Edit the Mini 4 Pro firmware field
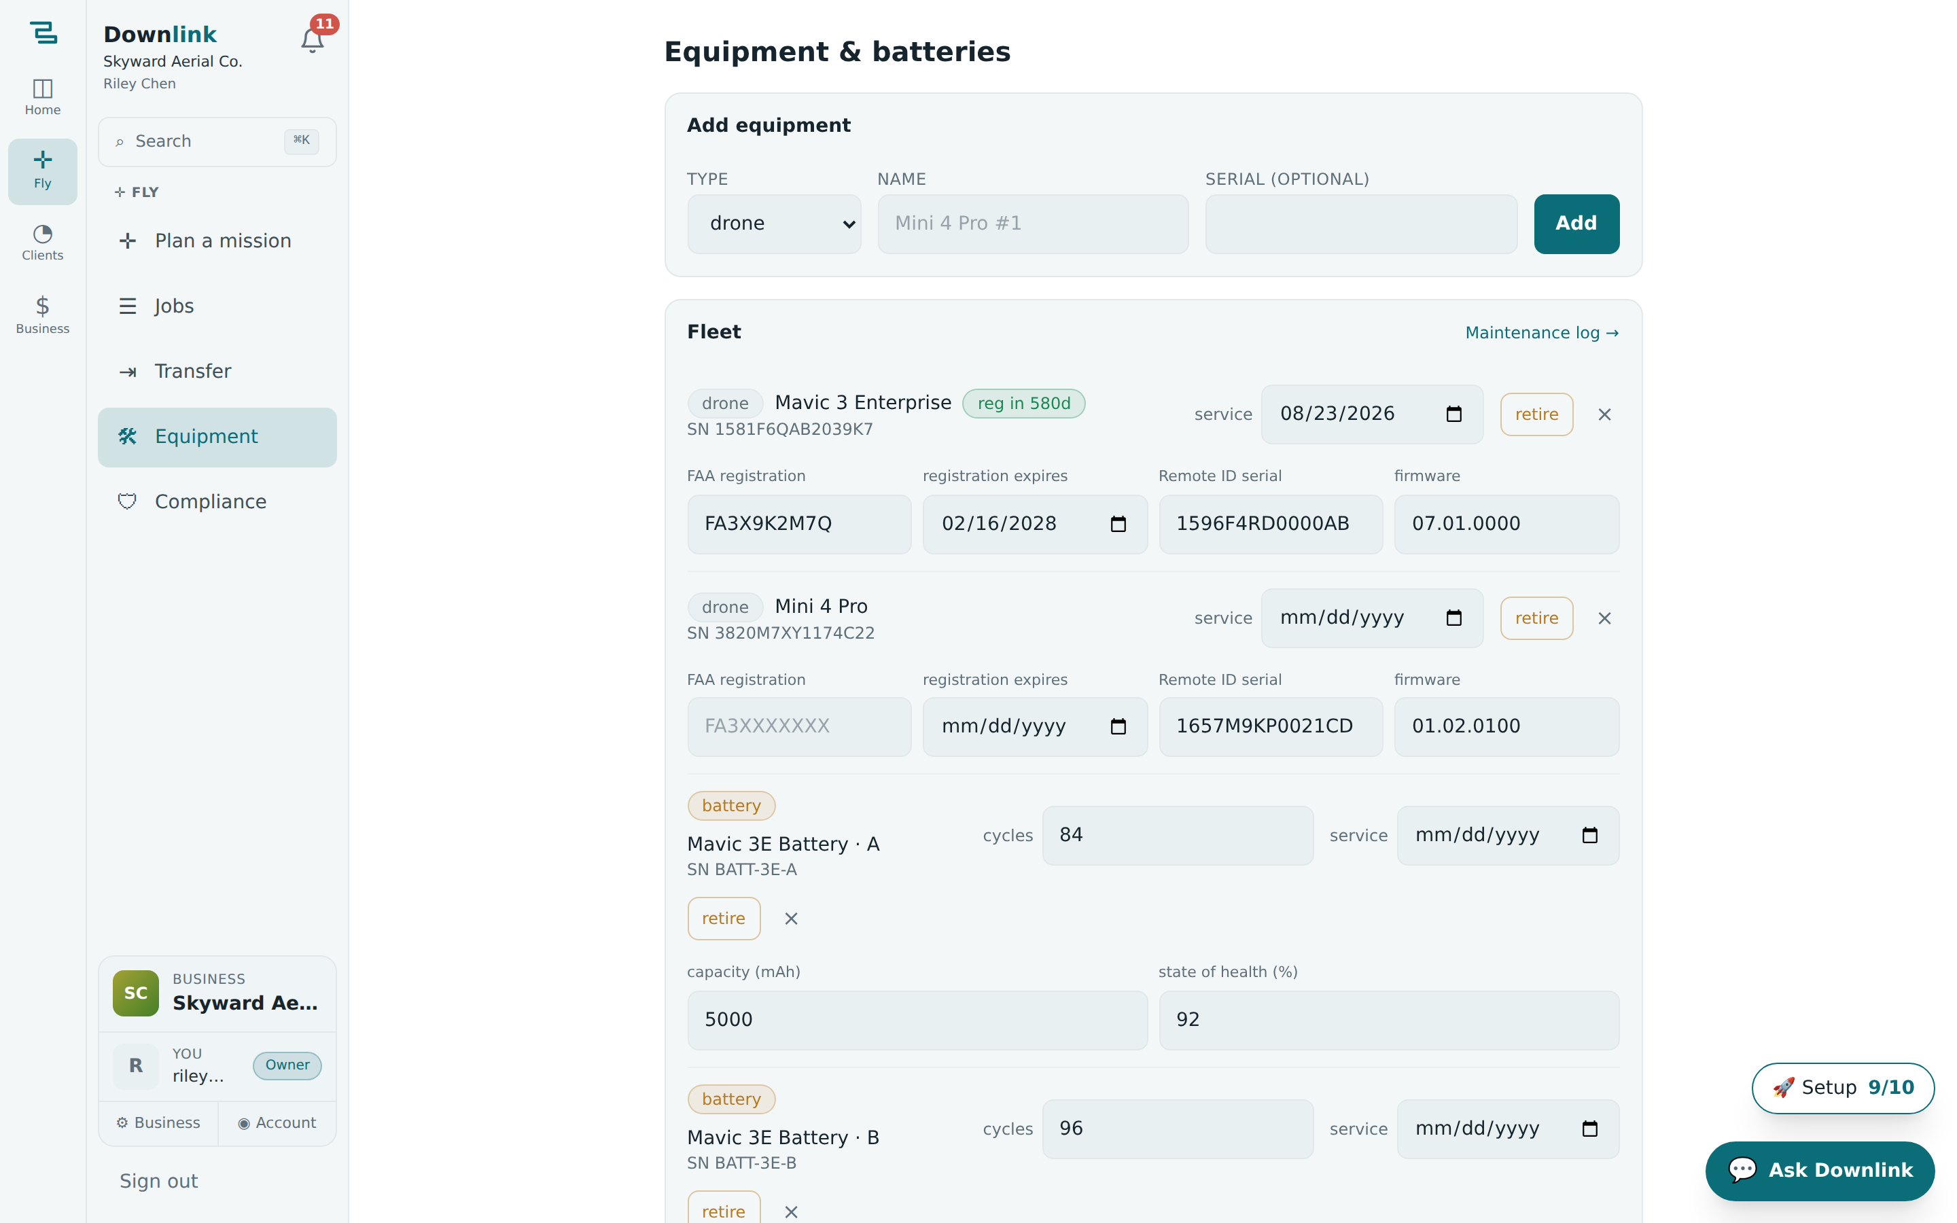The image size is (1957, 1223). (x=1506, y=726)
